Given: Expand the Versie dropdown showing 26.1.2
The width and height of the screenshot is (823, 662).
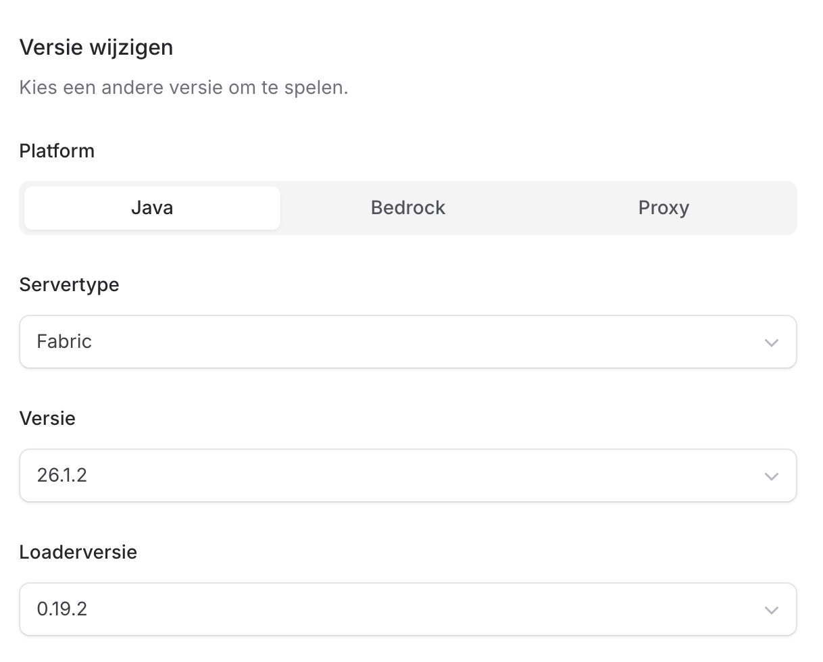Looking at the screenshot, I should [408, 476].
